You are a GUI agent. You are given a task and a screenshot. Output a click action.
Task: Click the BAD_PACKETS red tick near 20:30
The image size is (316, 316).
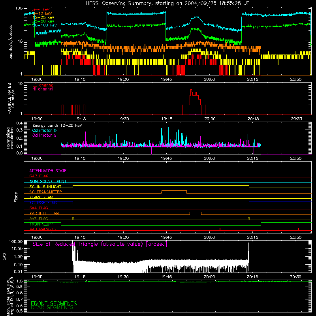pos(299,229)
